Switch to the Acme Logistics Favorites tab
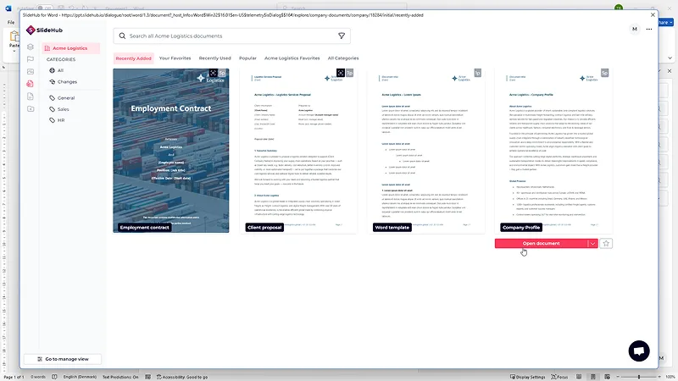This screenshot has width=678, height=381. (x=292, y=58)
